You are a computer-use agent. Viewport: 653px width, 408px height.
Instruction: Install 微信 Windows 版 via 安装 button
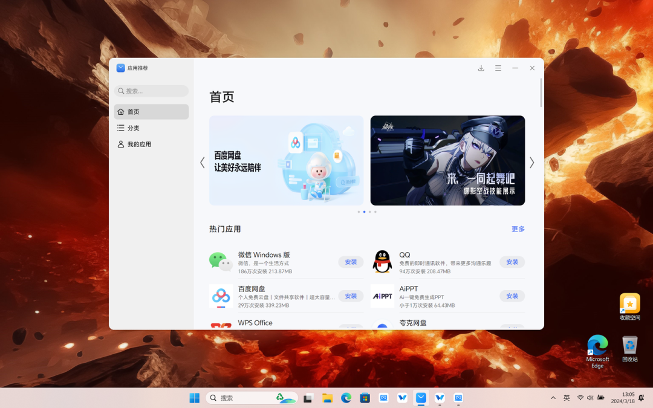tap(351, 262)
